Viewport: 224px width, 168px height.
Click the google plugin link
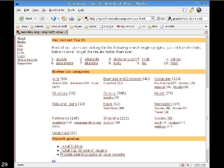(61, 59)
